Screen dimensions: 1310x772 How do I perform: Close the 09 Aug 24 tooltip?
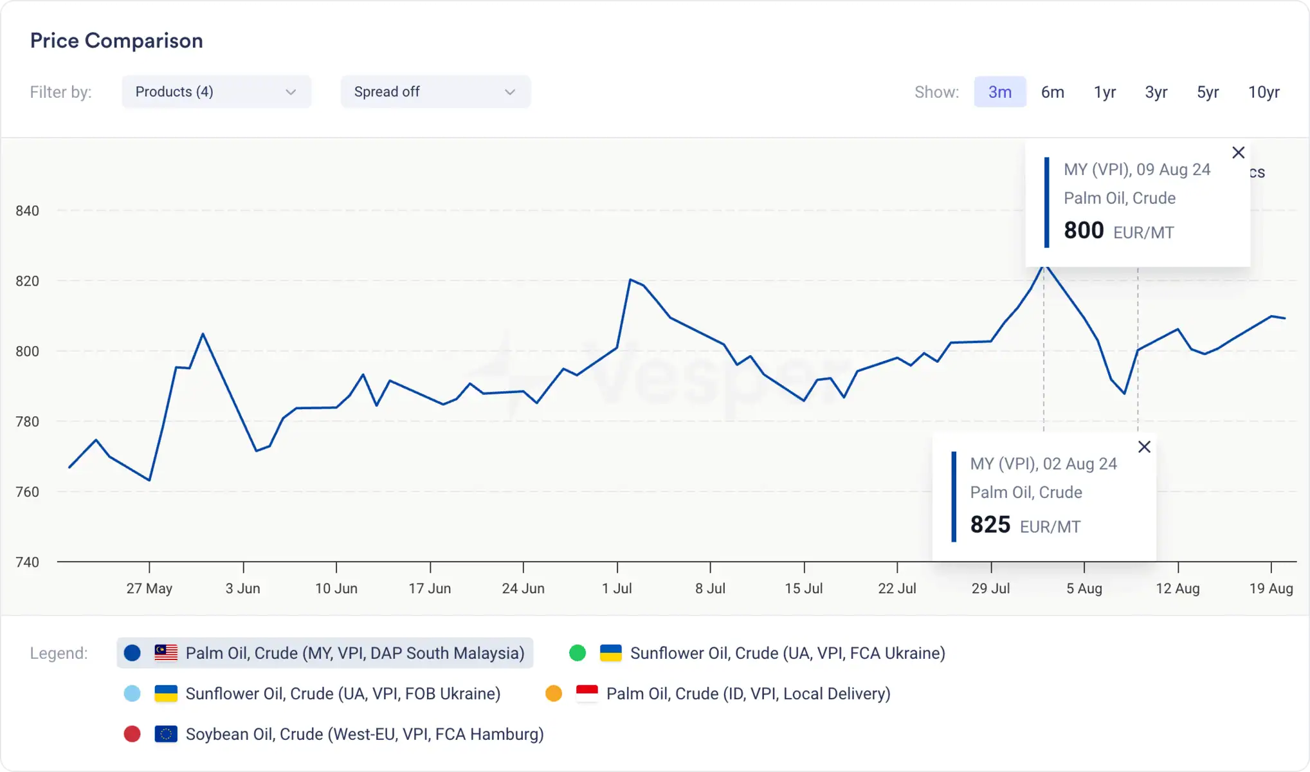(x=1238, y=152)
